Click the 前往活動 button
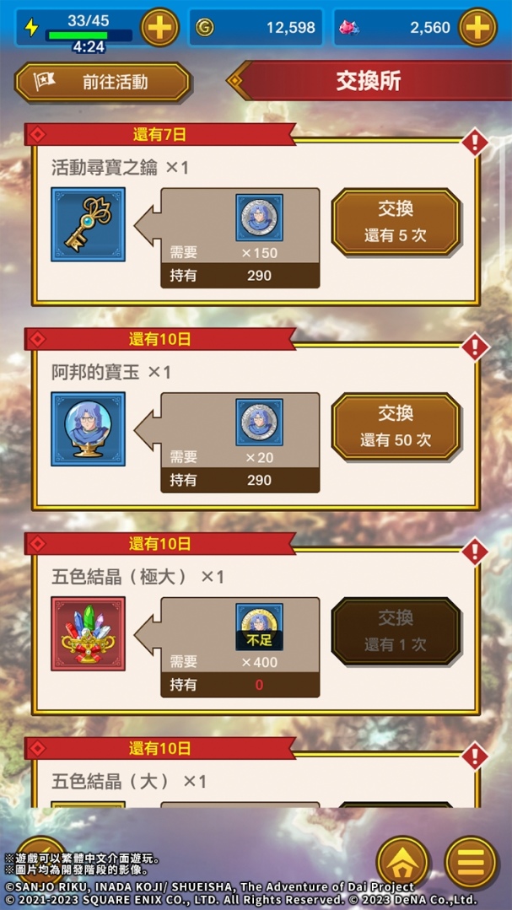 tap(103, 82)
